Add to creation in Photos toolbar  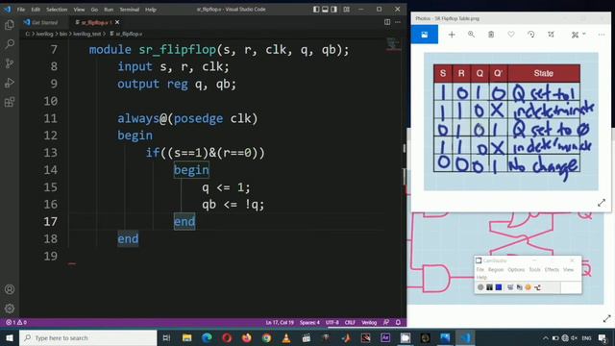(x=452, y=35)
